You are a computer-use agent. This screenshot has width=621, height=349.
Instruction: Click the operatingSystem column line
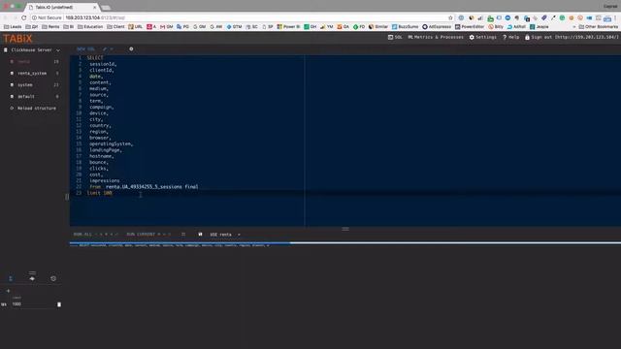point(111,144)
